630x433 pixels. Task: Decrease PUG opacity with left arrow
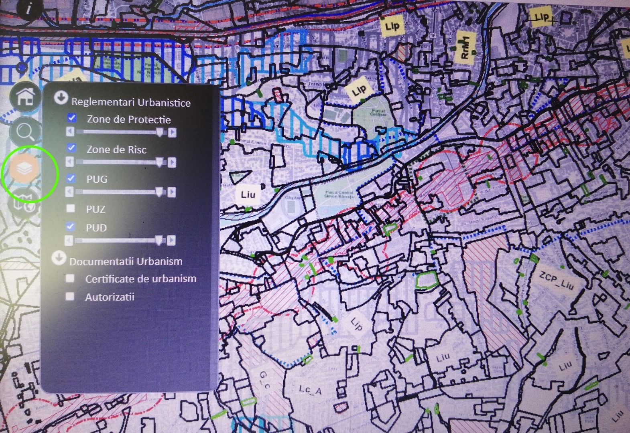pyautogui.click(x=69, y=192)
